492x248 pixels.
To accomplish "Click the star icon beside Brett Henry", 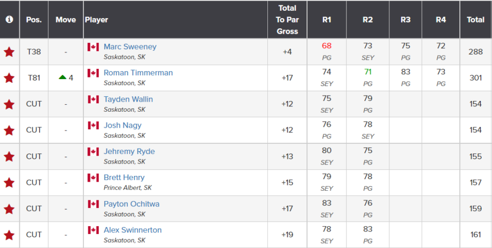I will point(9,182).
